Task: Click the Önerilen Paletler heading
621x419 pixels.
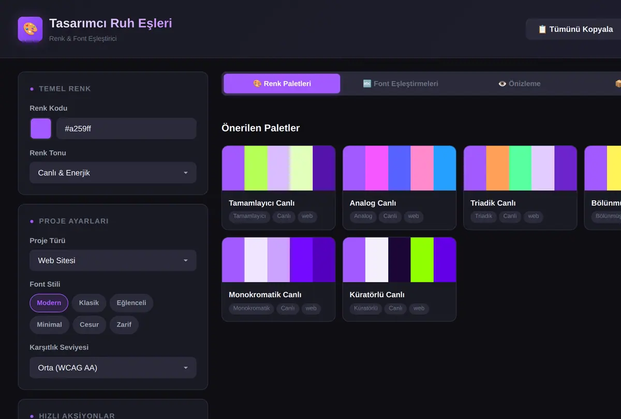Action: click(x=260, y=128)
